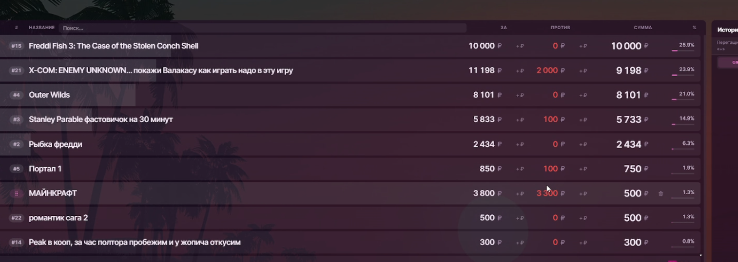Delete the МАЙНКРАФТ lot with trash icon
Screen dimensions: 738x262
tap(660, 193)
